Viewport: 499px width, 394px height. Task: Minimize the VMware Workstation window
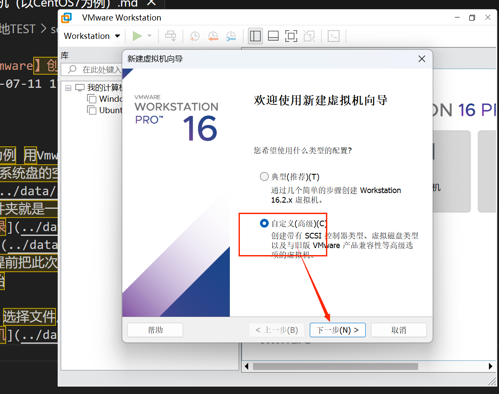[x=457, y=17]
